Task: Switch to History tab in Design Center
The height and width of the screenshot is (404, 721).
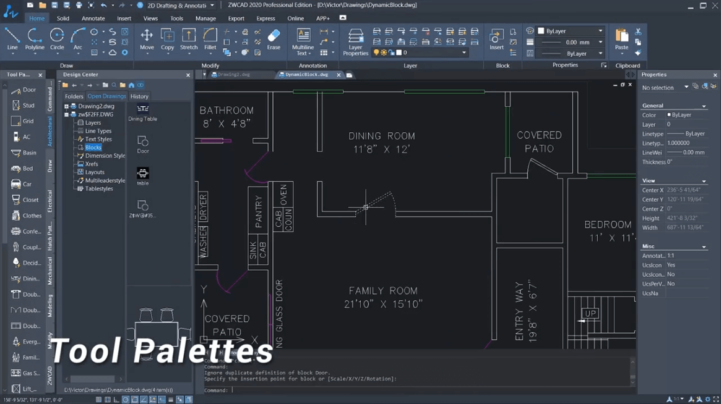Action: pyautogui.click(x=139, y=96)
